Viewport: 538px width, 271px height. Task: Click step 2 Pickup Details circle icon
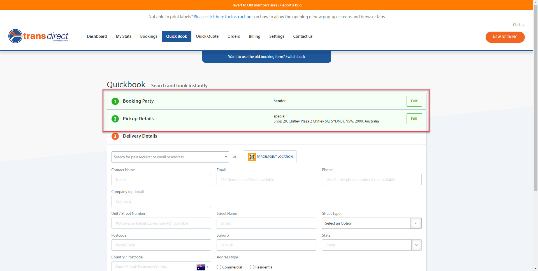tap(115, 119)
